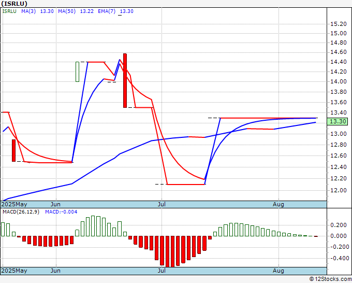Click the 12.60 price axis label

[339, 155]
